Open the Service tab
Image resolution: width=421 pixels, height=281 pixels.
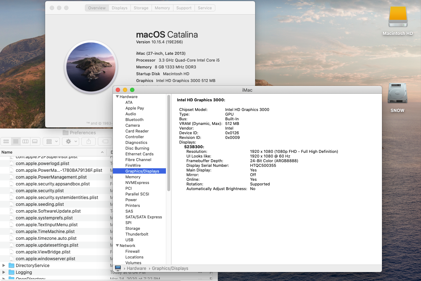point(205,8)
